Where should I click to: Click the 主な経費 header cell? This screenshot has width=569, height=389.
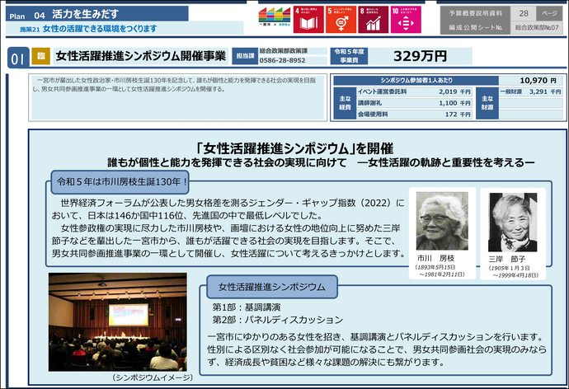pyautogui.click(x=345, y=103)
